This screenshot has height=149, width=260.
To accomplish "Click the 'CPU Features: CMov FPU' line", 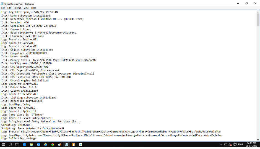I will [36, 77].
